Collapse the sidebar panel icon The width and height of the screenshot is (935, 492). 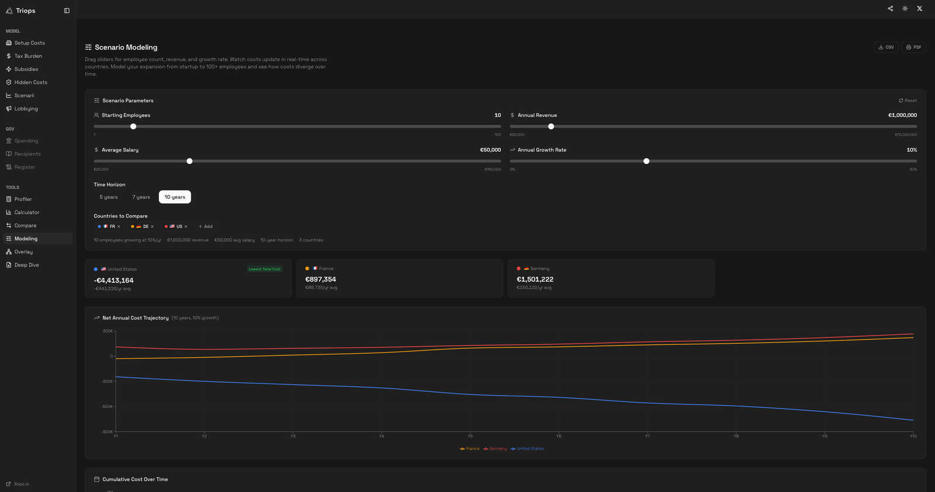coord(67,11)
